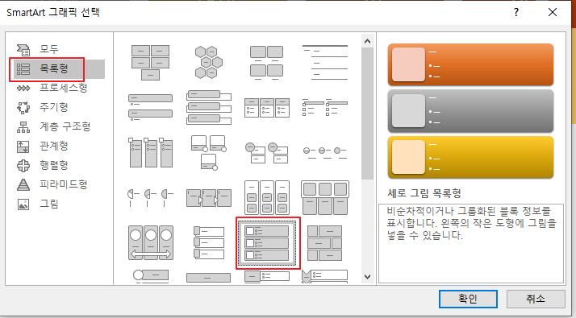
Task: Choose the three stacked bars vertical box list
Action: [x=209, y=107]
